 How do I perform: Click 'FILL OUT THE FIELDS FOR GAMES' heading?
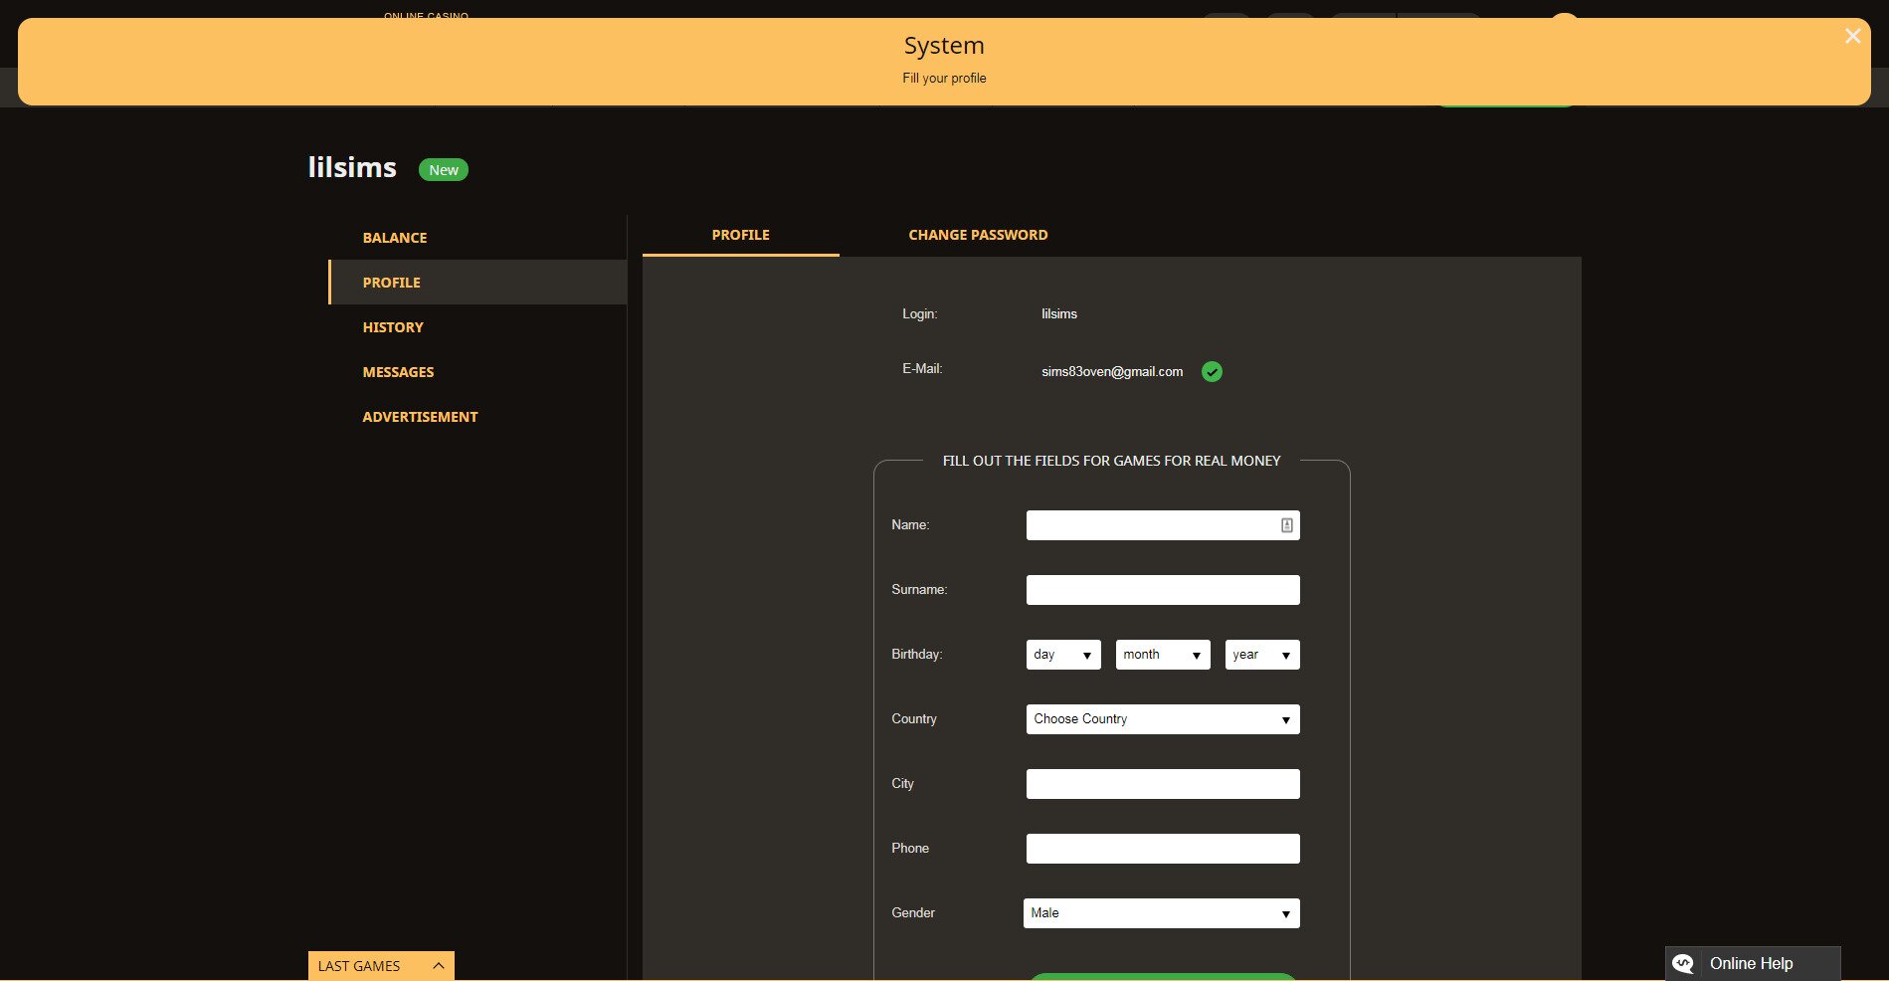click(1111, 461)
